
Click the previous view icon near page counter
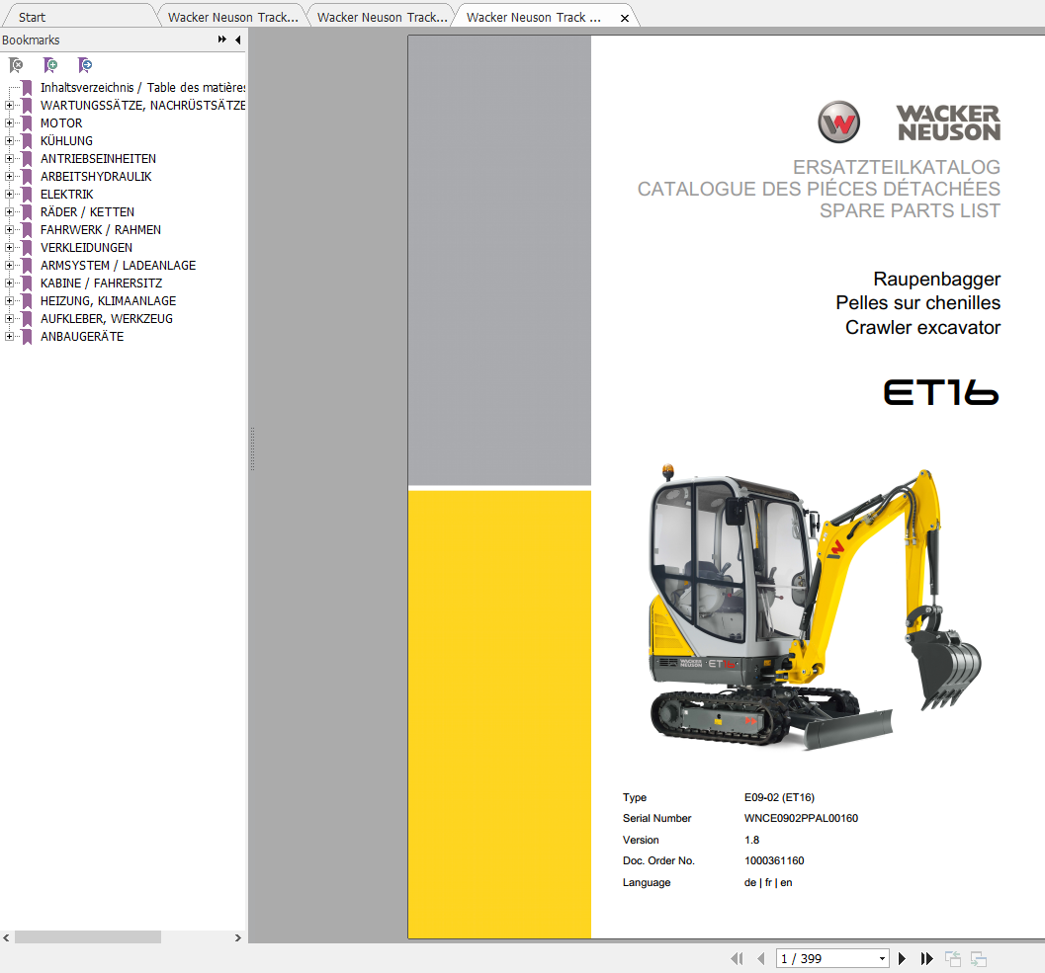point(953,958)
